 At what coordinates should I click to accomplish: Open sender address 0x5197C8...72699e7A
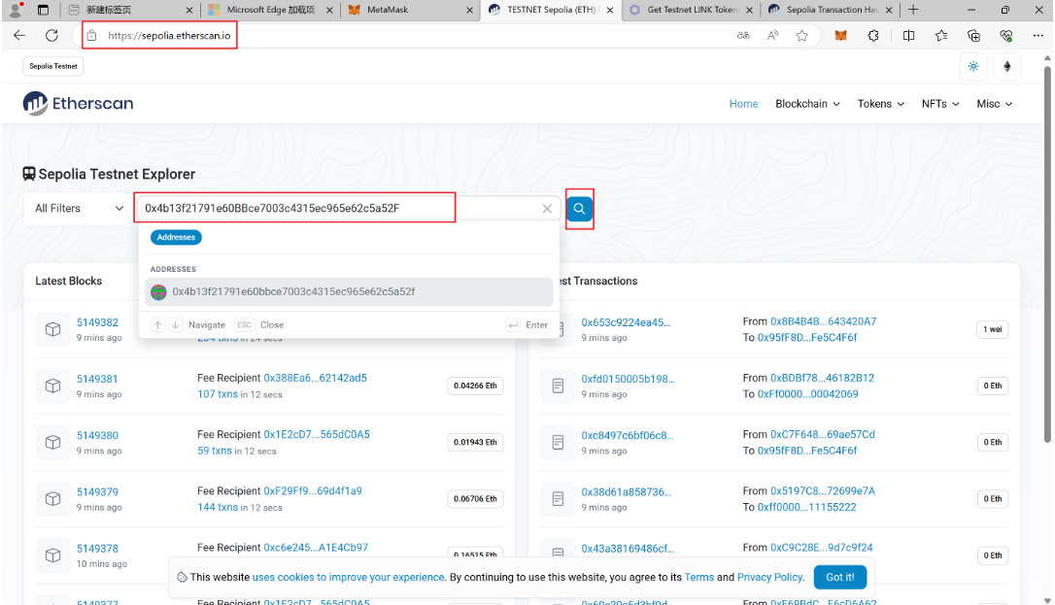[823, 490]
